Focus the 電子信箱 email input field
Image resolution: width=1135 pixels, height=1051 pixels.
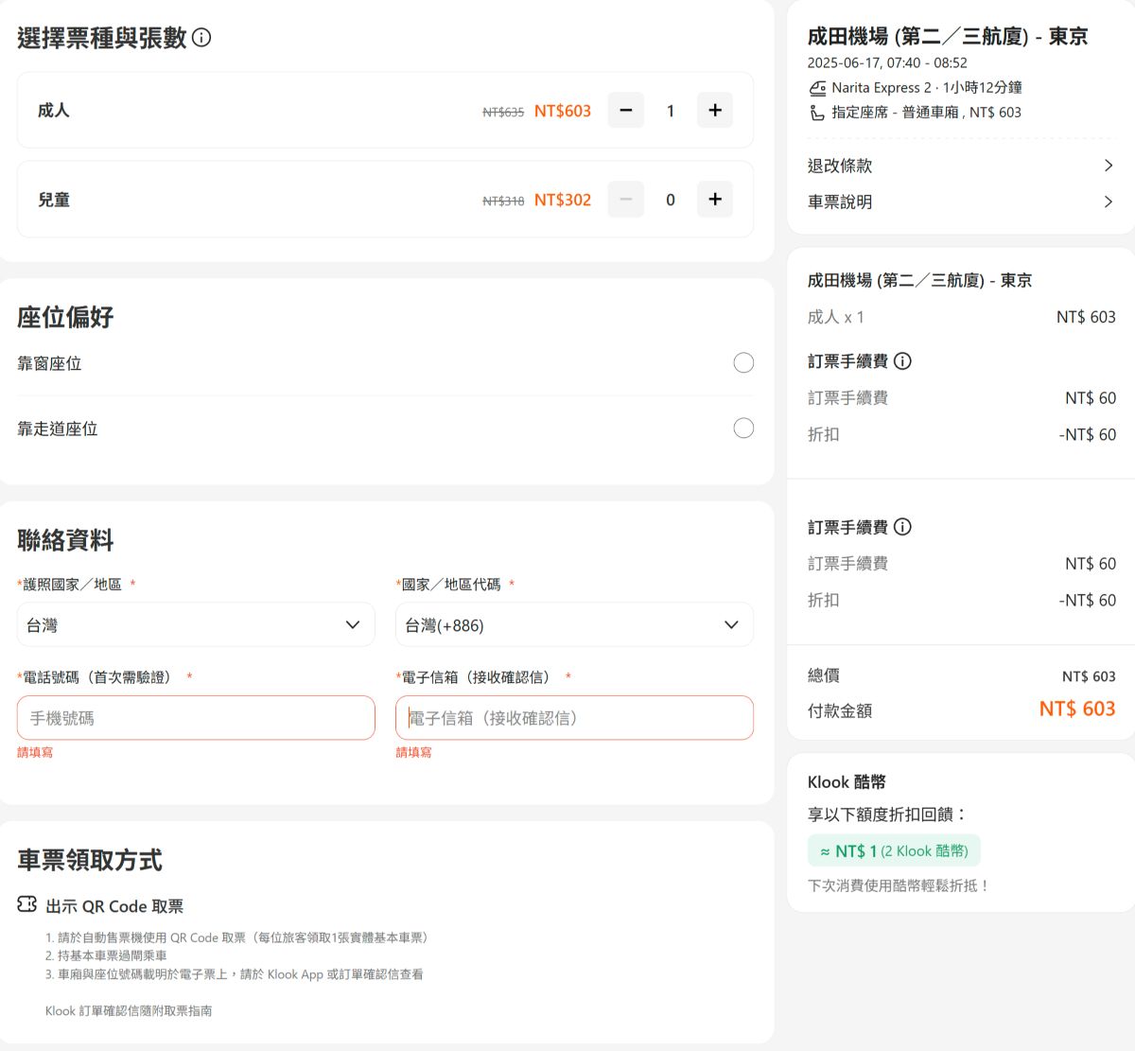(574, 718)
